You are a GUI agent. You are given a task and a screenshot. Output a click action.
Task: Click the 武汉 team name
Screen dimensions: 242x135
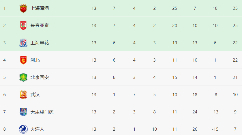coord(35,95)
